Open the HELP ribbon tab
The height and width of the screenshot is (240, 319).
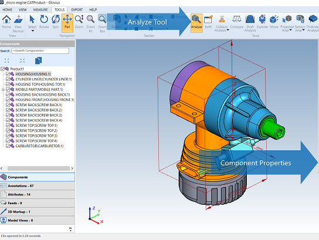pyautogui.click(x=93, y=9)
